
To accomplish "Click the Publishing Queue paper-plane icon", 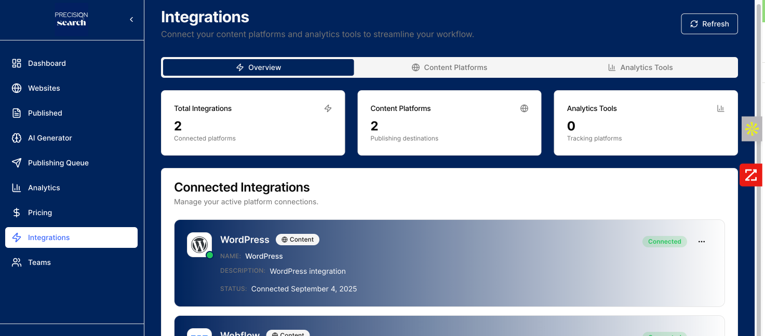I will [x=17, y=163].
